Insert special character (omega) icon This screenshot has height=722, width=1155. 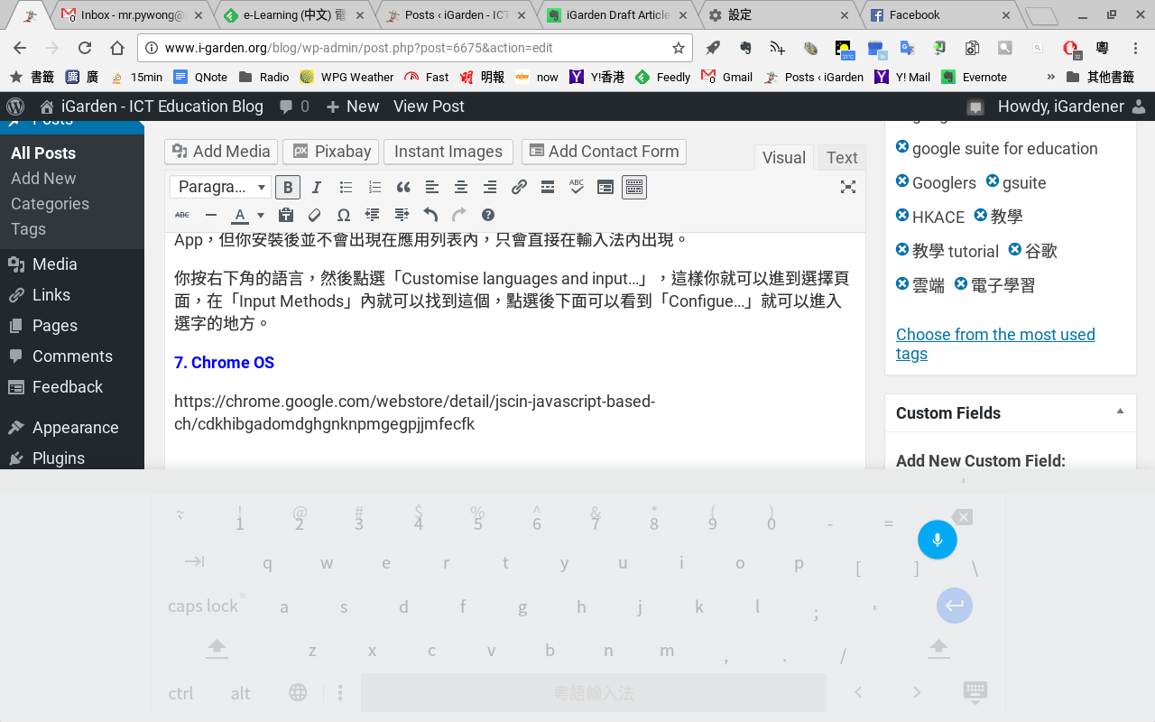click(x=343, y=215)
